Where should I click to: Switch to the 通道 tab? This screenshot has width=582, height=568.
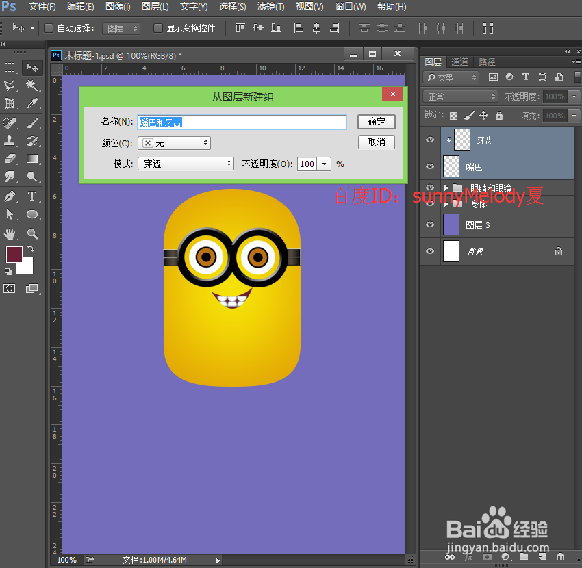459,62
